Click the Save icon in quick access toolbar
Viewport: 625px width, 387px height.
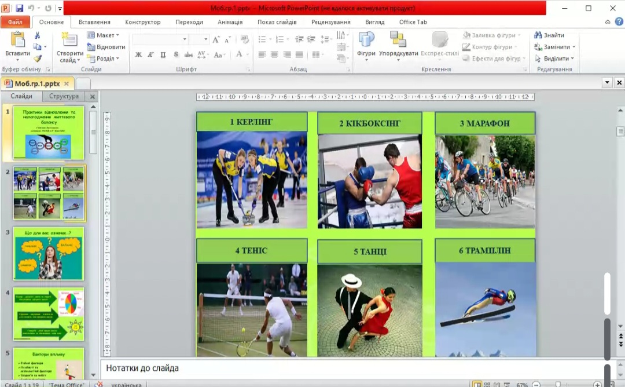point(19,8)
